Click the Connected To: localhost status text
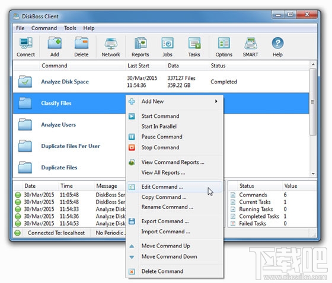 click(x=56, y=233)
